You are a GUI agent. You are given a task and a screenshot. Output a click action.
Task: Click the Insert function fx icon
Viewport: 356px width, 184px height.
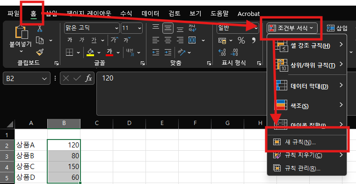[88, 79]
